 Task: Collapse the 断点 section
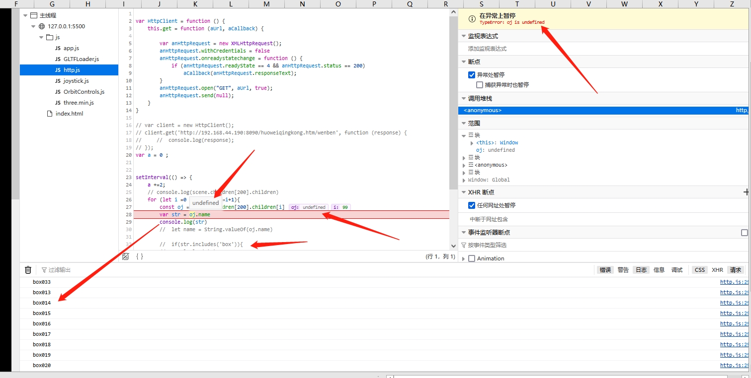(x=464, y=62)
